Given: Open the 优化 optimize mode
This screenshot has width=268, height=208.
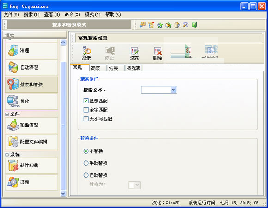Looking at the screenshot, I should pyautogui.click(x=31, y=101).
